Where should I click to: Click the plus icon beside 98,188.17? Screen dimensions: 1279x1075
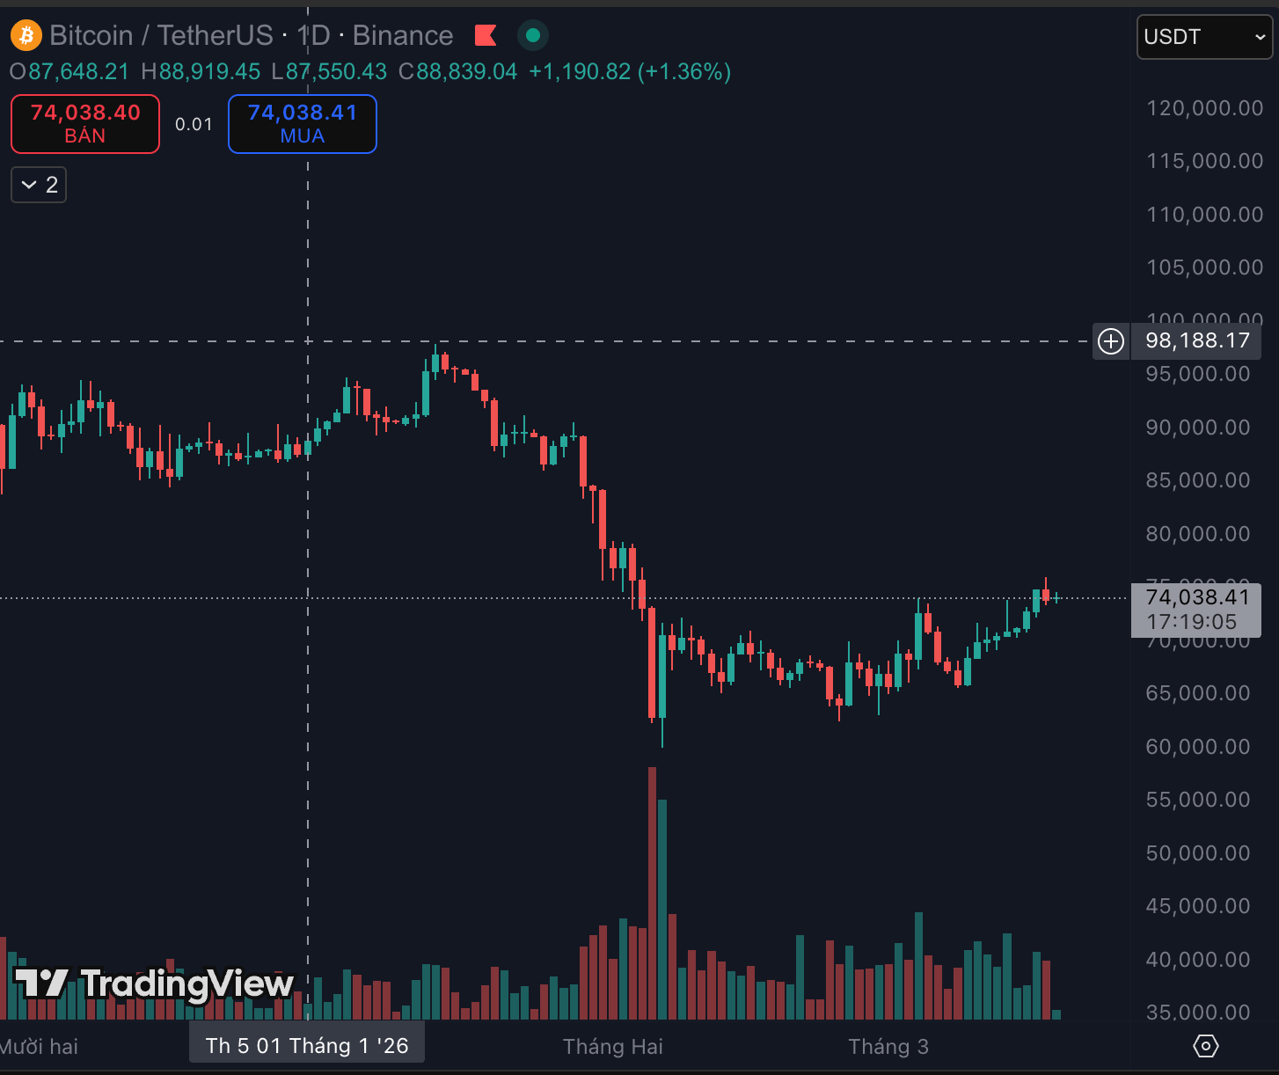tap(1111, 341)
